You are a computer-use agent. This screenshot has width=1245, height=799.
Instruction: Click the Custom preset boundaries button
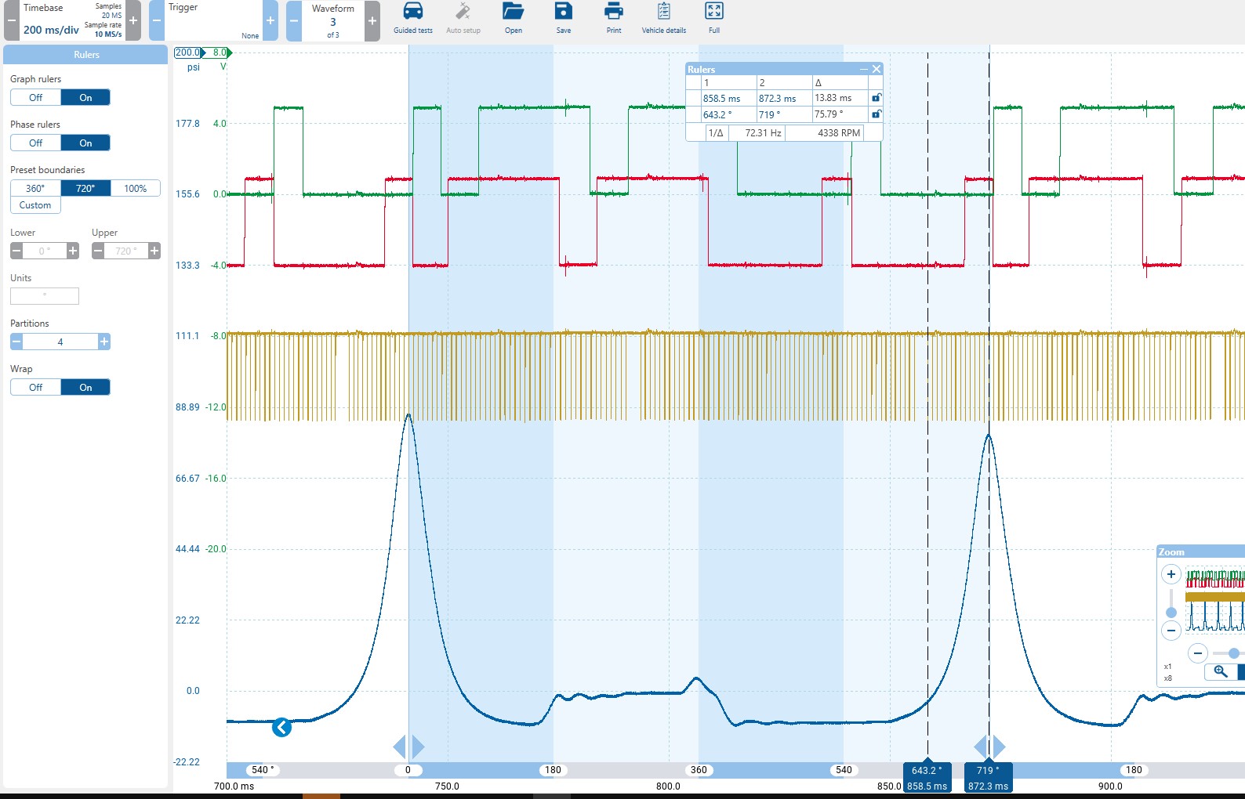pos(35,205)
